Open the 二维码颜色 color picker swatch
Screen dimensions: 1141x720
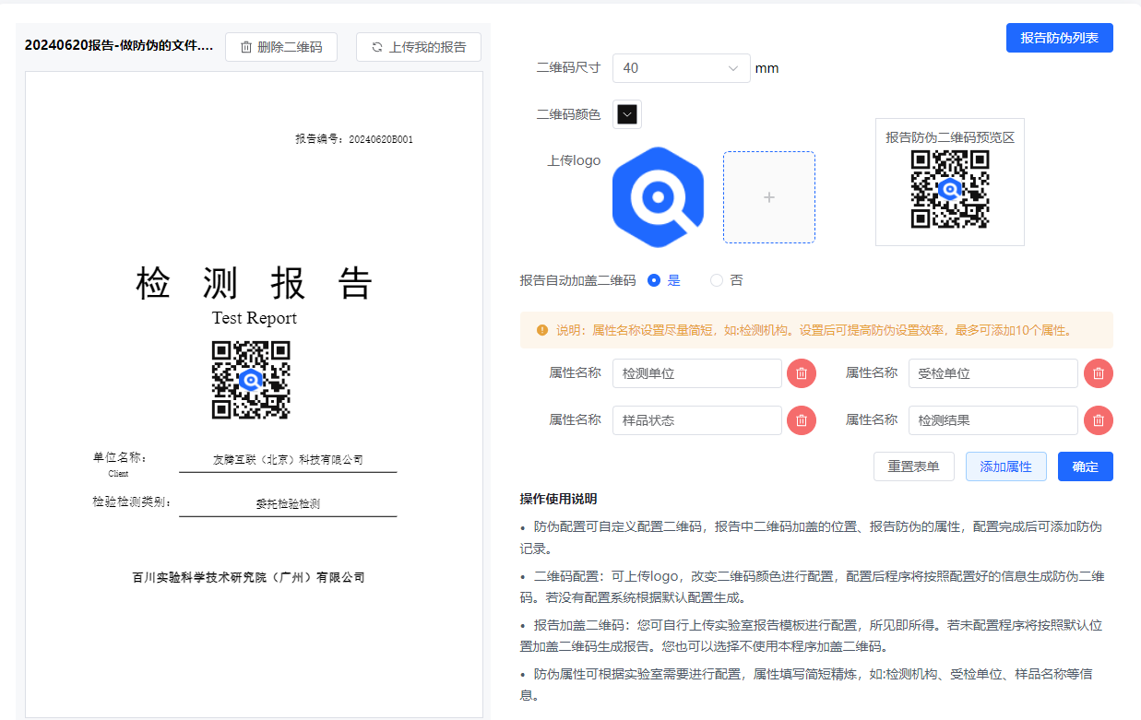(x=627, y=114)
